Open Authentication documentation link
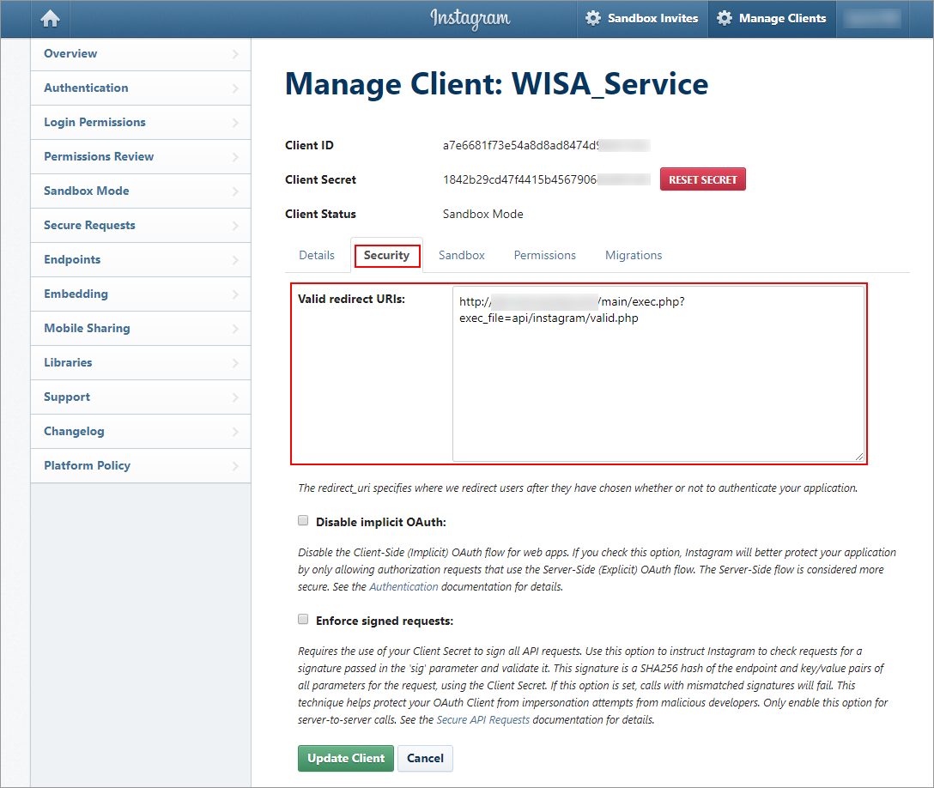Image resolution: width=934 pixels, height=788 pixels. [x=403, y=586]
